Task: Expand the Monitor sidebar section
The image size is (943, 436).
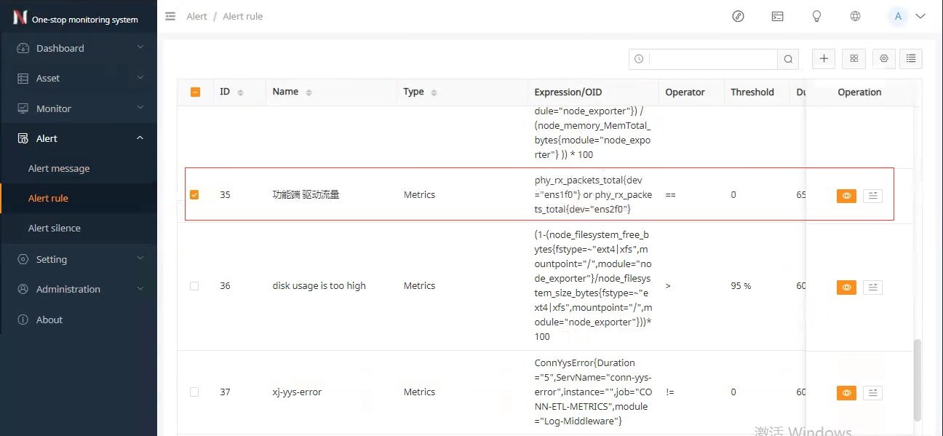Action: [x=79, y=108]
